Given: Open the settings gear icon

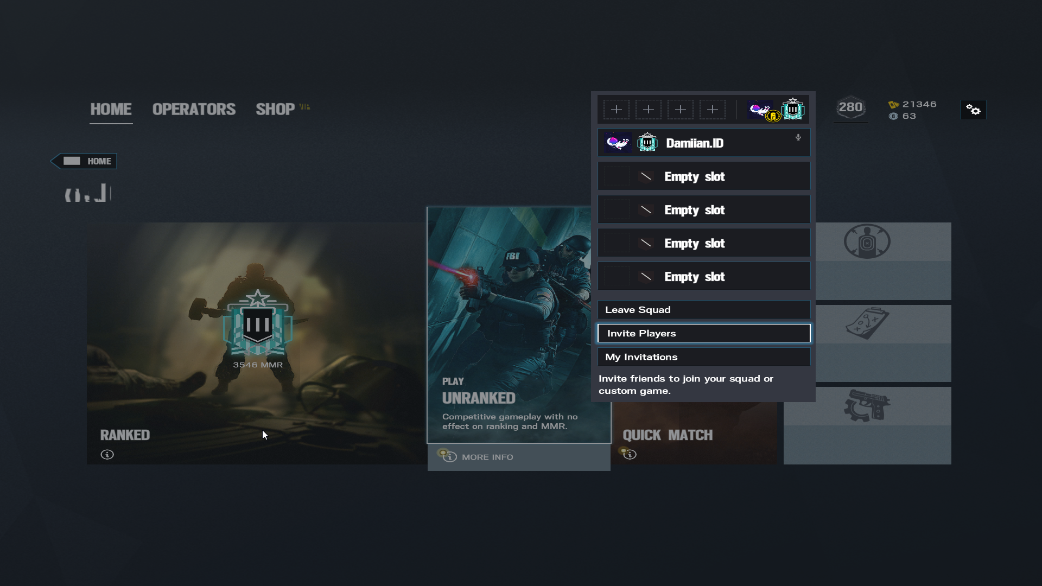Looking at the screenshot, I should coord(973,110).
